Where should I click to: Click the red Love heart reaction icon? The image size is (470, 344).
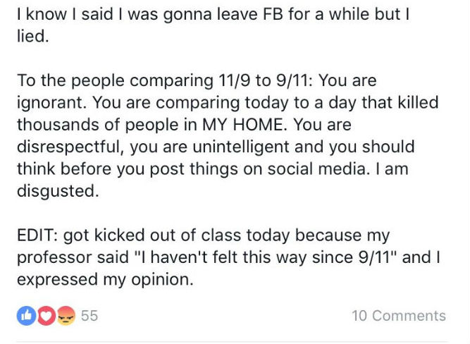pyautogui.click(x=46, y=316)
